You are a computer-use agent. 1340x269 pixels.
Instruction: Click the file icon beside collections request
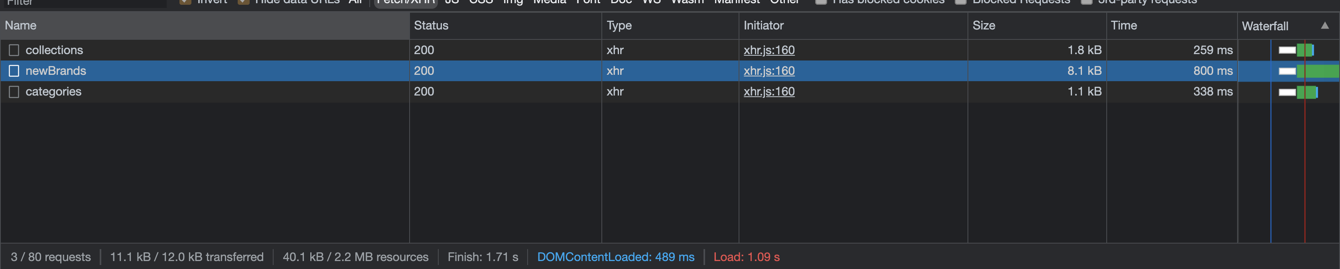tap(14, 50)
